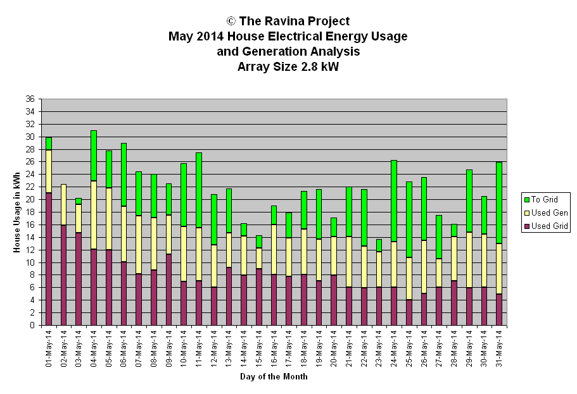This screenshot has height=394, width=577.
Task: Select the green To Grid segment of 26-May-14 bar
Action: pos(424,209)
